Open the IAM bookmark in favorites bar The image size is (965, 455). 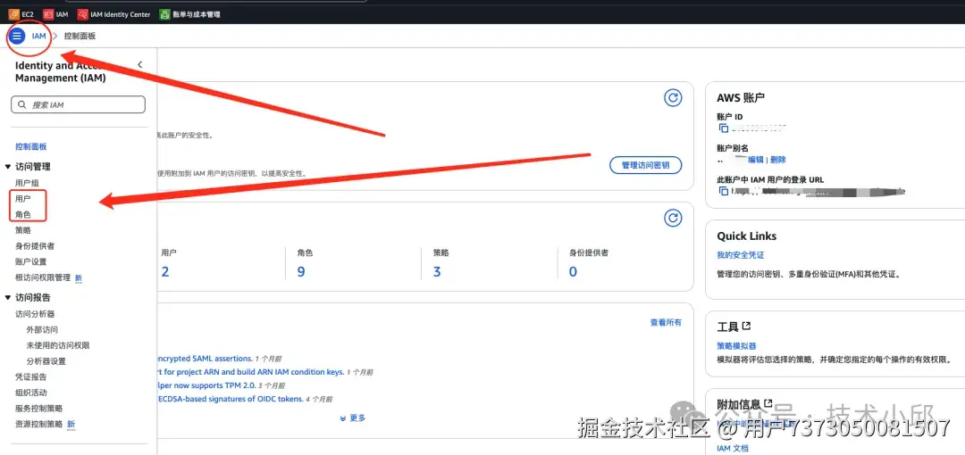click(56, 14)
